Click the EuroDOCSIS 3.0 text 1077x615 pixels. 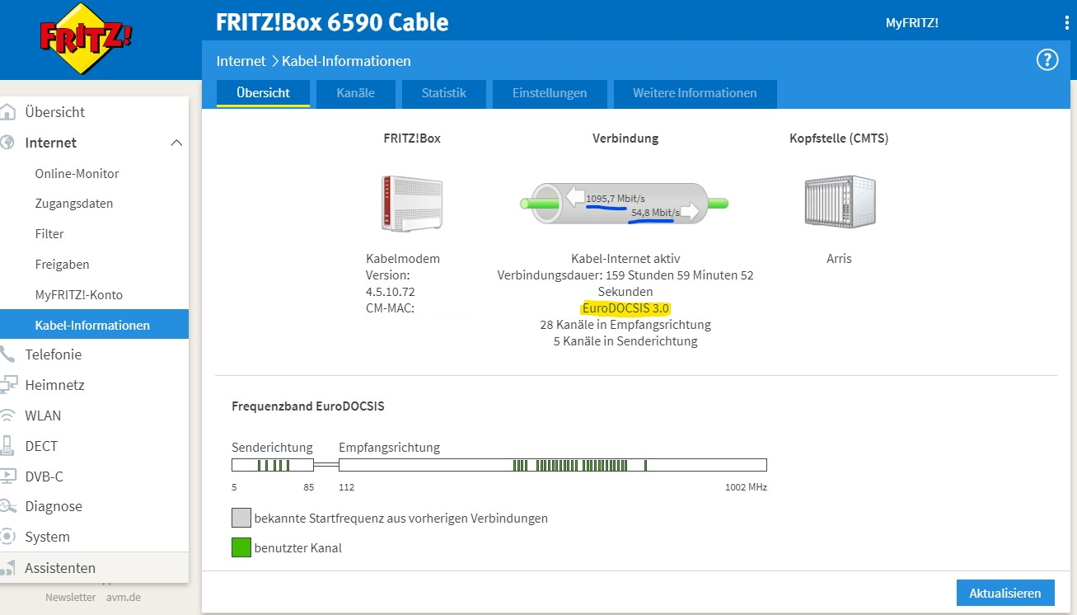[x=625, y=308]
